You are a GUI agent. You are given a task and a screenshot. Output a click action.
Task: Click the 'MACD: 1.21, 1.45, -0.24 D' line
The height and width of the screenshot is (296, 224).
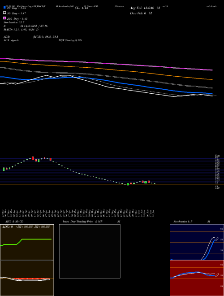click(21, 30)
